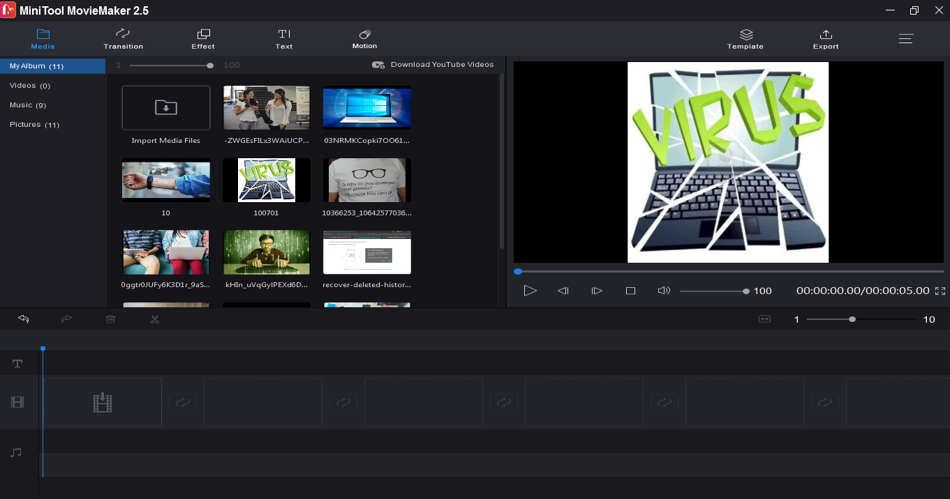Open the Template library
This screenshot has width=950, height=499.
pos(745,39)
